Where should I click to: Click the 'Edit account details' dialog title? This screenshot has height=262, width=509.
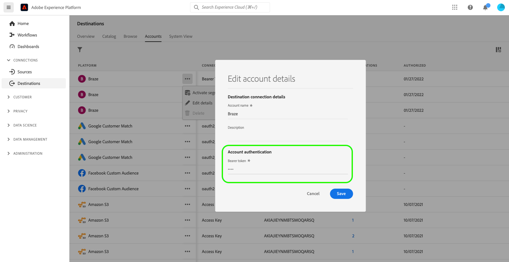point(261,79)
